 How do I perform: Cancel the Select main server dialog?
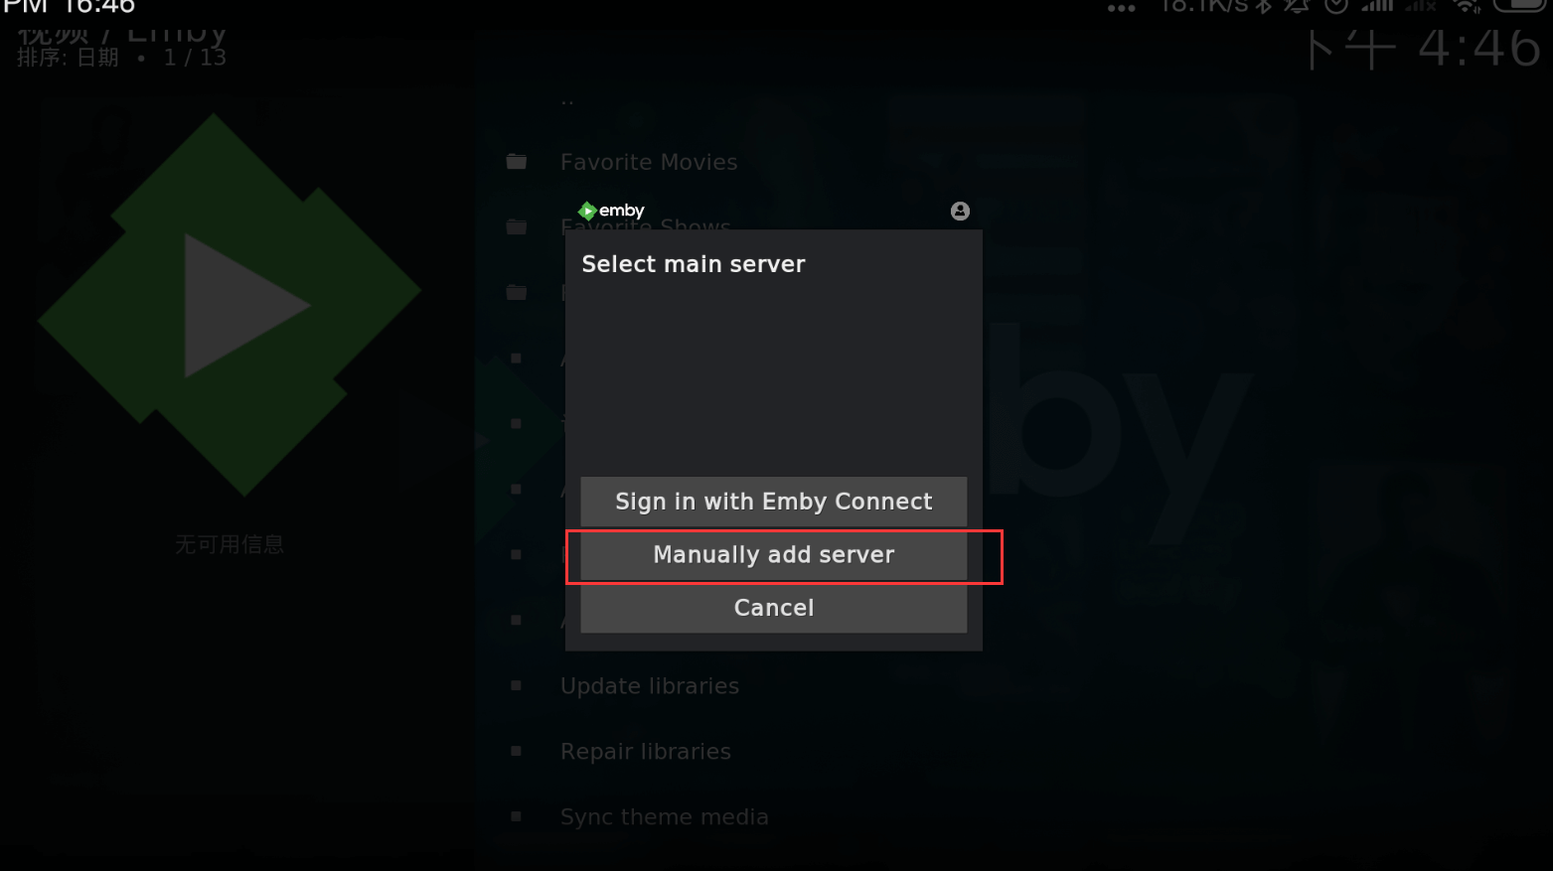tap(774, 608)
